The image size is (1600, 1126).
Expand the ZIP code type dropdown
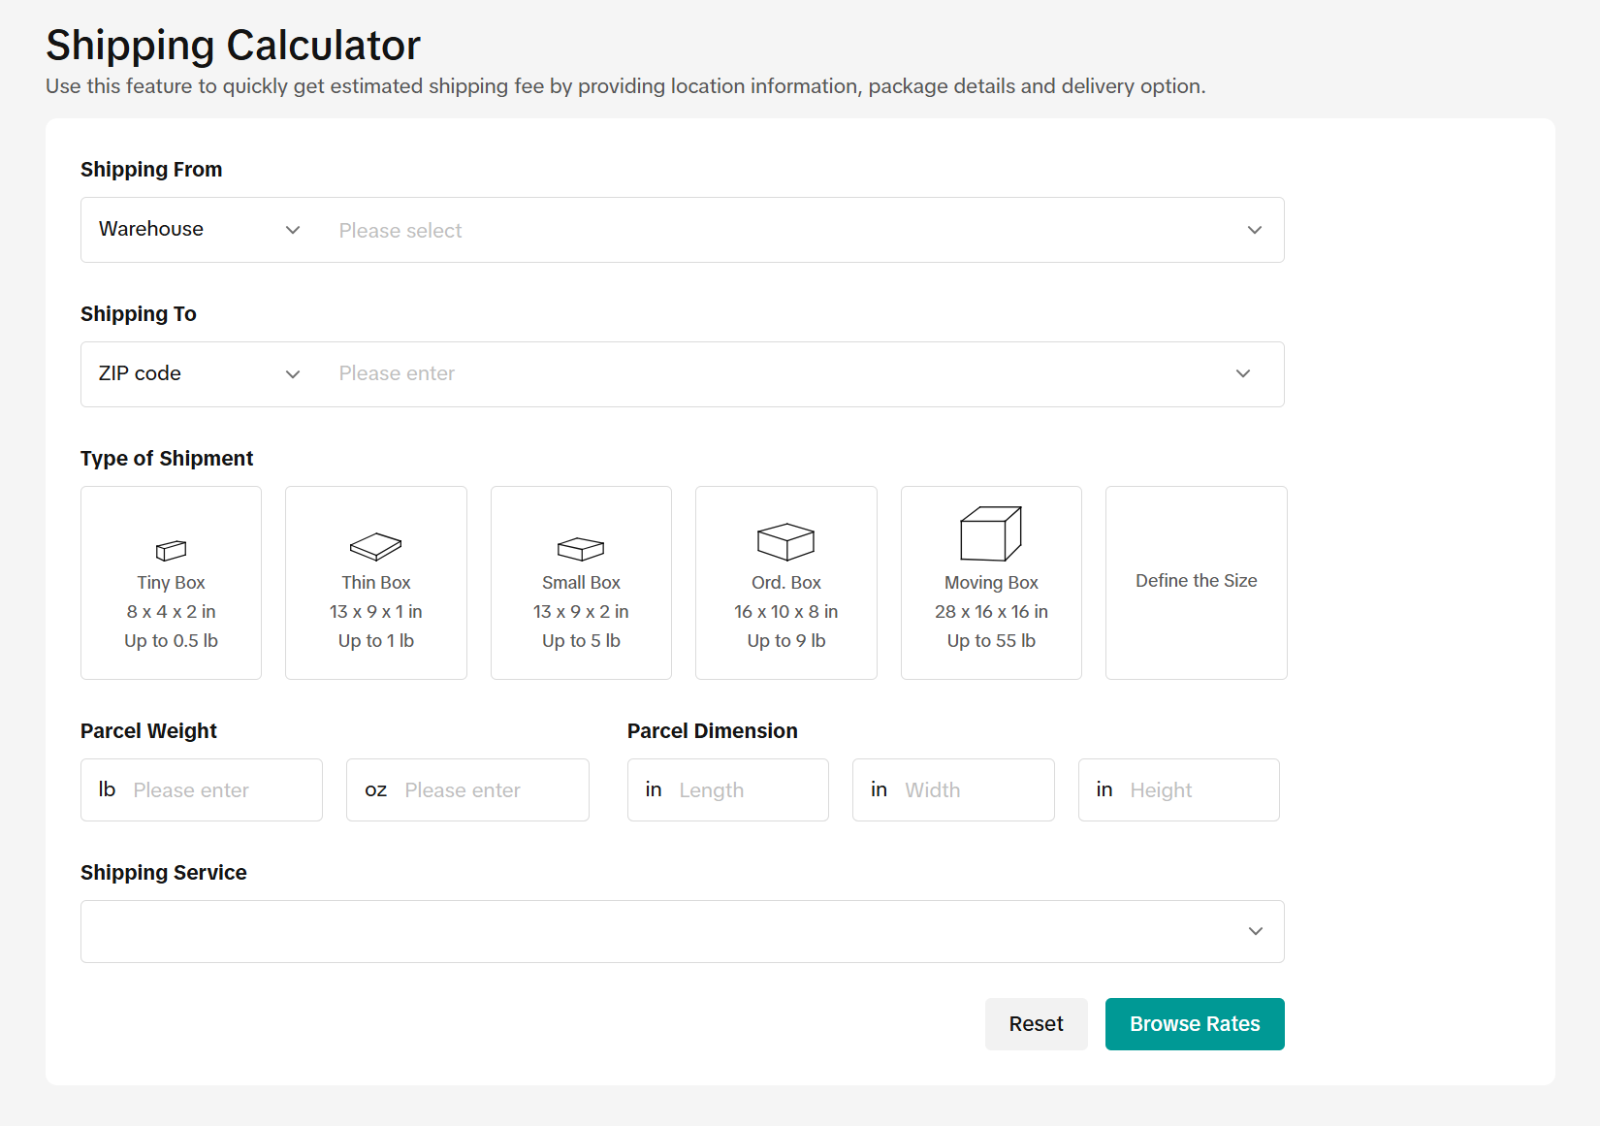[199, 374]
